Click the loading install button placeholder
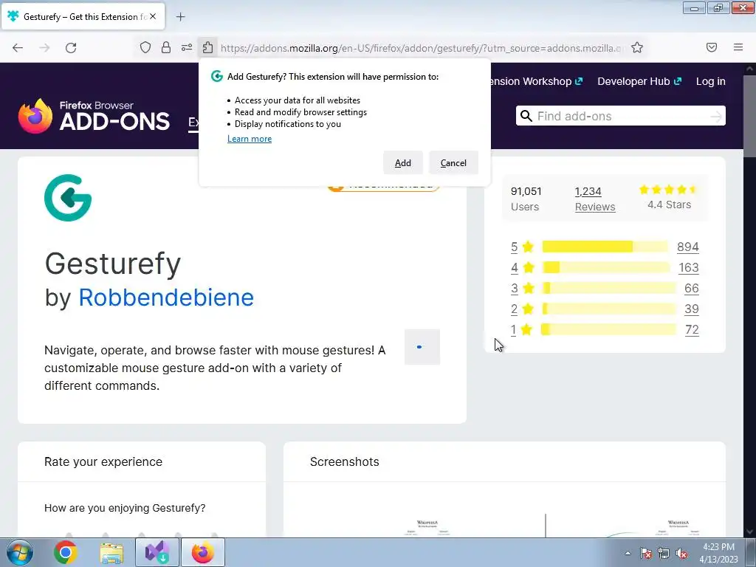The image size is (756, 567). click(422, 347)
